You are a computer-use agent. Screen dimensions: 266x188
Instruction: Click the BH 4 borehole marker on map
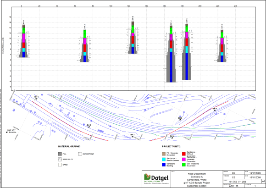pos(172,138)
